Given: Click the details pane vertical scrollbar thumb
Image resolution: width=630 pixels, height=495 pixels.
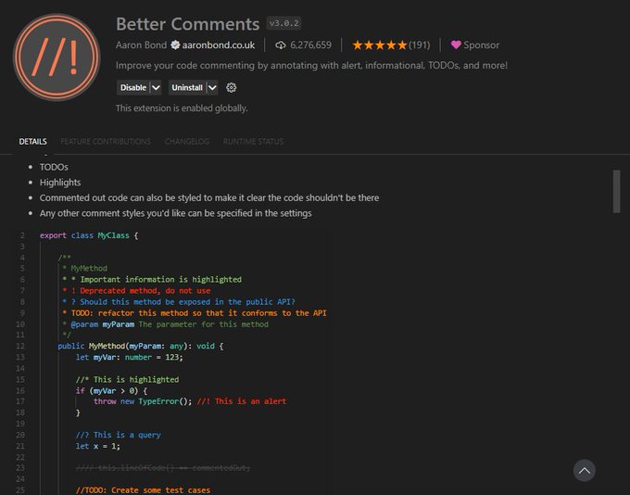Looking at the screenshot, I should (616, 191).
